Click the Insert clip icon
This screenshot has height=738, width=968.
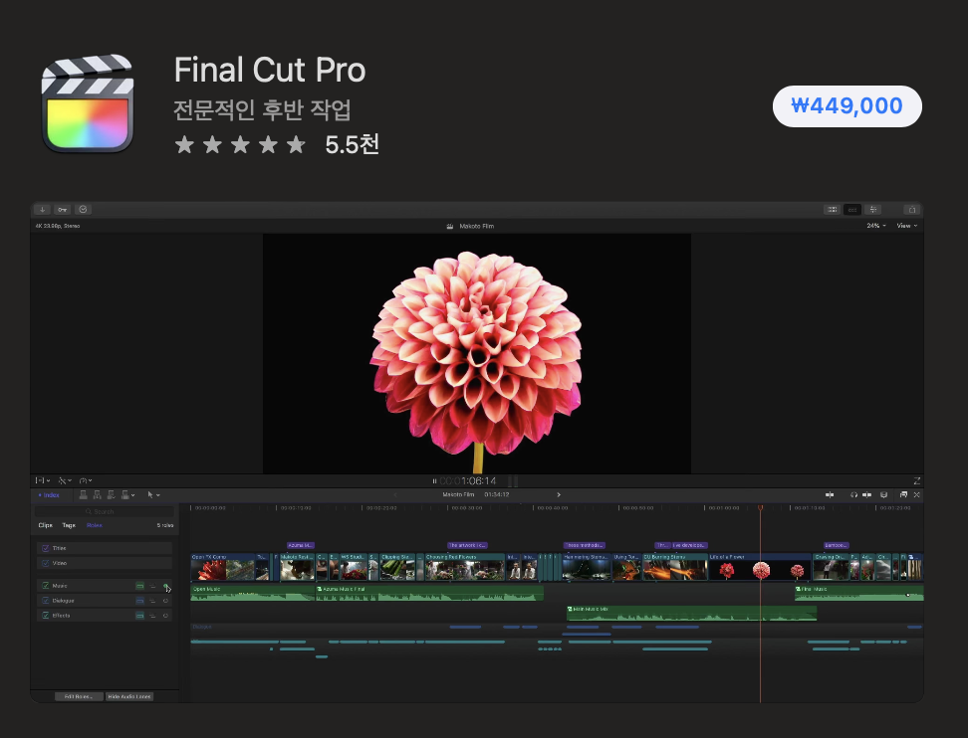97,494
